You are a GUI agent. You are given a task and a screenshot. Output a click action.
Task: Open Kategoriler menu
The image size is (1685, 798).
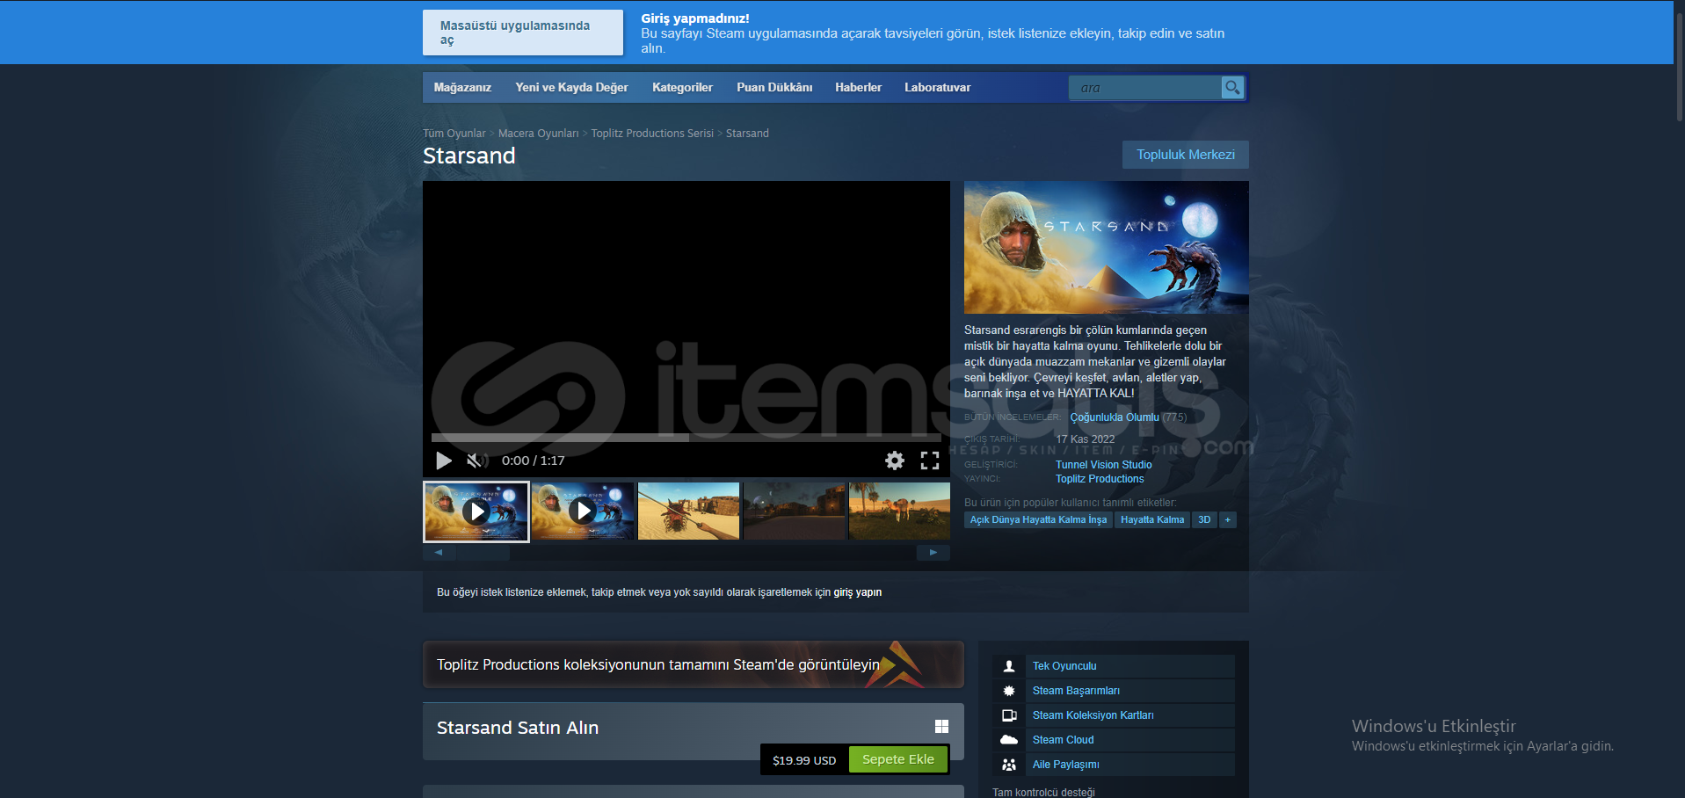682,88
